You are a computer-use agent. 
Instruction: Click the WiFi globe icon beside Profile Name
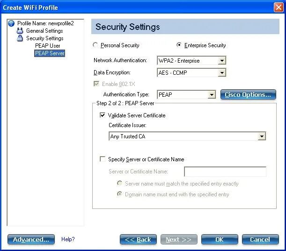pyautogui.click(x=11, y=23)
